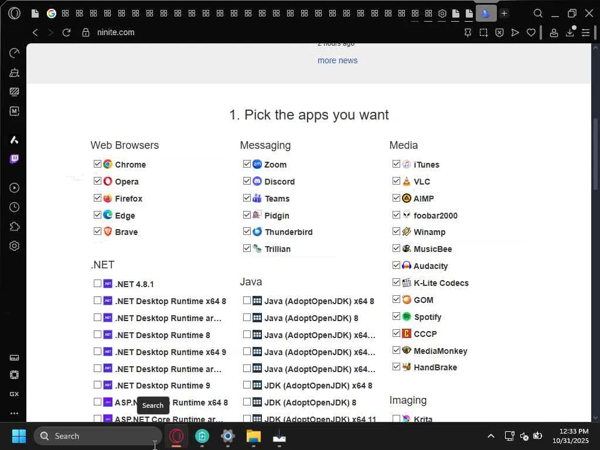Uncheck the Spotify checkbox
The height and width of the screenshot is (450, 600).
click(396, 316)
